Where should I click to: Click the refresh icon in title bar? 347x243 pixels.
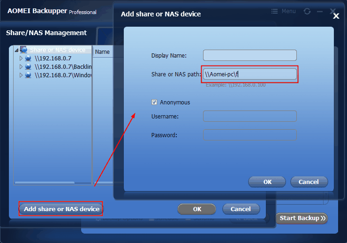coord(307,11)
